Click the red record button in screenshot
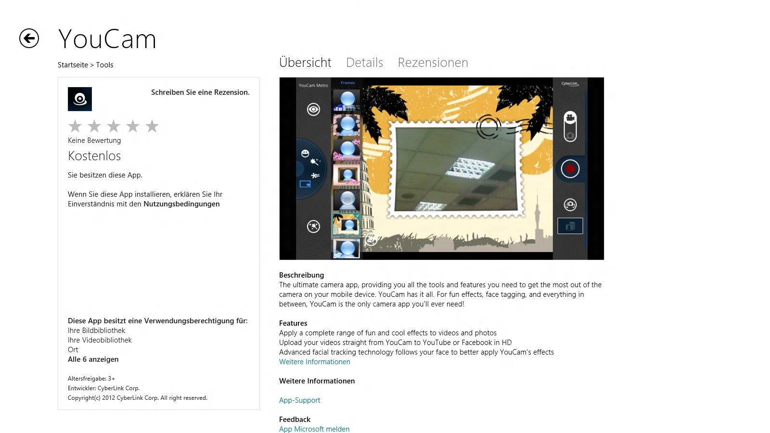Screen dimensions: 770x433 (570, 169)
